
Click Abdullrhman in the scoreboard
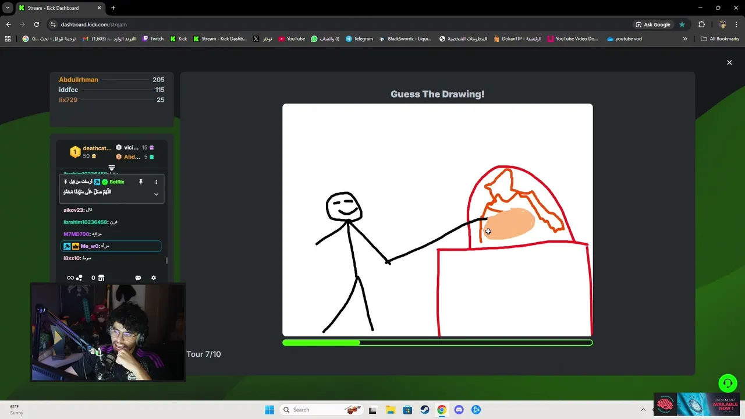(79, 80)
